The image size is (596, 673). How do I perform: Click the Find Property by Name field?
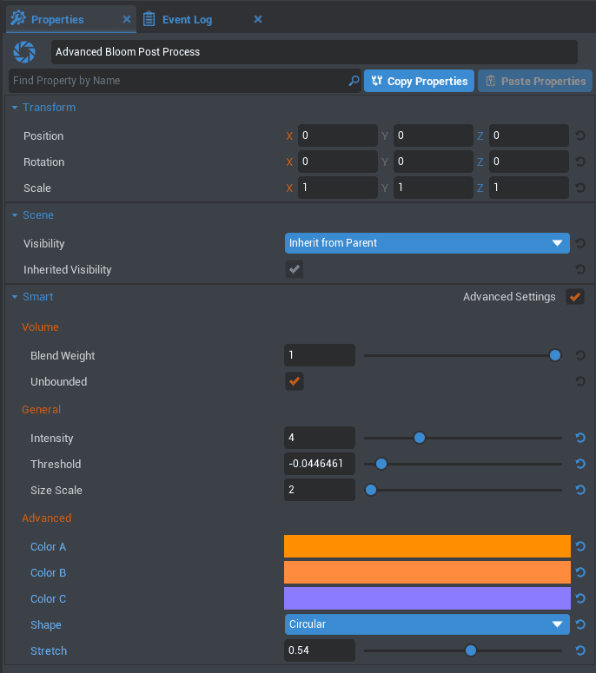[178, 81]
